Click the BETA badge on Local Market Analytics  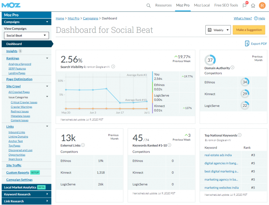(41, 187)
